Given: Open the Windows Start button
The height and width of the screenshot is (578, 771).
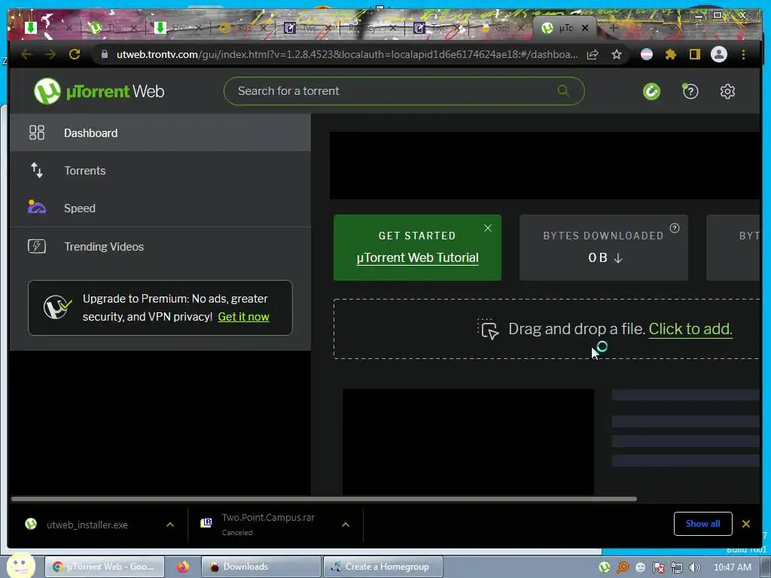Looking at the screenshot, I should [20, 567].
